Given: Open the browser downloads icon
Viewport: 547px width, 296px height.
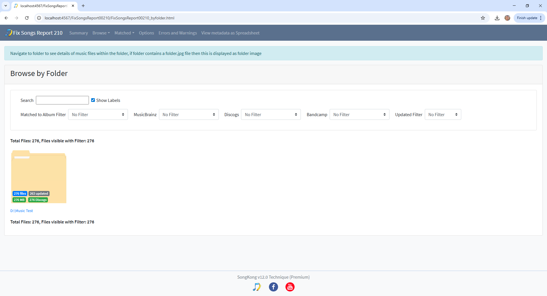Looking at the screenshot, I should point(497,18).
